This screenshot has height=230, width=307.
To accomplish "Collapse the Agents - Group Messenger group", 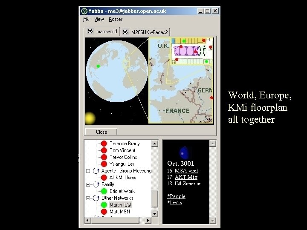I will click(88, 171).
